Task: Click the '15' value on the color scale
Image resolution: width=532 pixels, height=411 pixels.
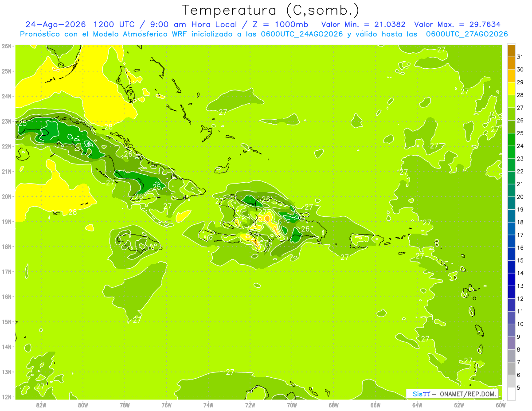Action: pos(520,260)
